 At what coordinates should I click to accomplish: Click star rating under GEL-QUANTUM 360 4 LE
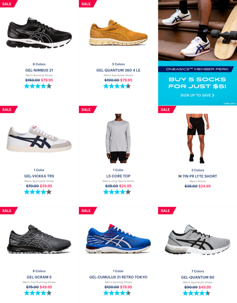pyautogui.click(x=117, y=86)
